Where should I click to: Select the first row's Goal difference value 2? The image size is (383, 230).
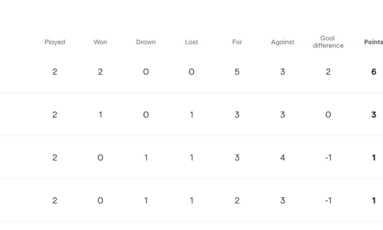coord(328,72)
